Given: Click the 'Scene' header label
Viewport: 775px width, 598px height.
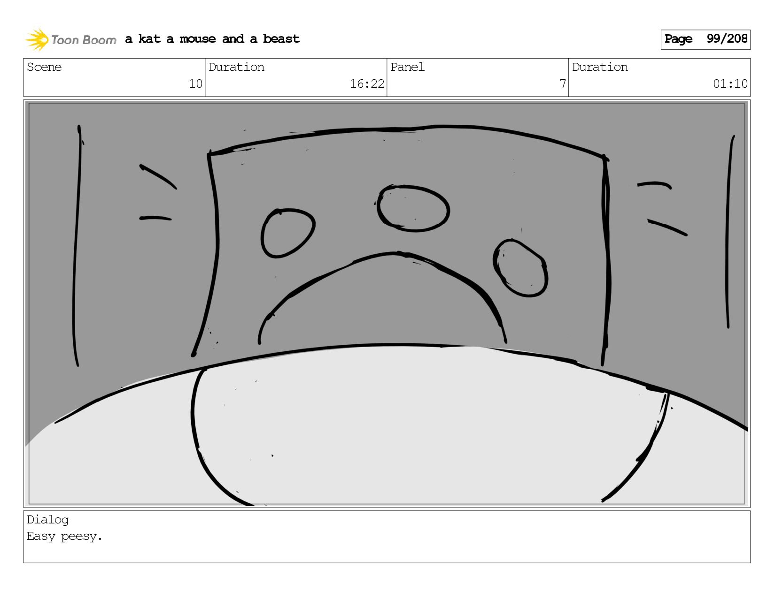Looking at the screenshot, I should click(x=44, y=67).
